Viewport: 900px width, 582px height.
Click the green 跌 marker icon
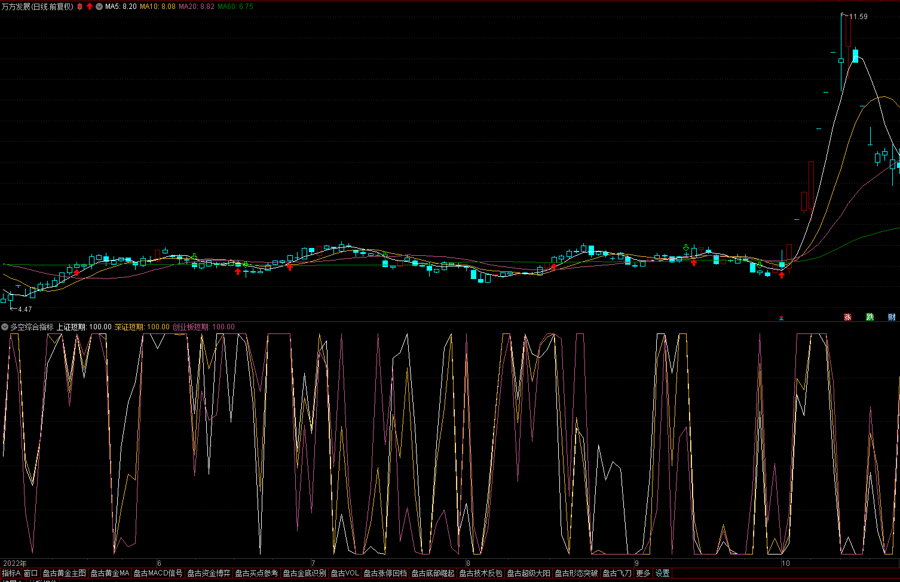tap(870, 317)
